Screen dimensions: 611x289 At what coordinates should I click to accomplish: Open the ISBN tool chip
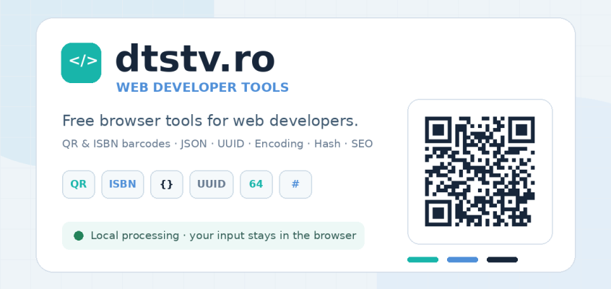pos(123,184)
